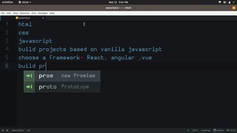Open the GitHub panel from status bar
The height and width of the screenshot is (133, 237).
[x=218, y=130]
